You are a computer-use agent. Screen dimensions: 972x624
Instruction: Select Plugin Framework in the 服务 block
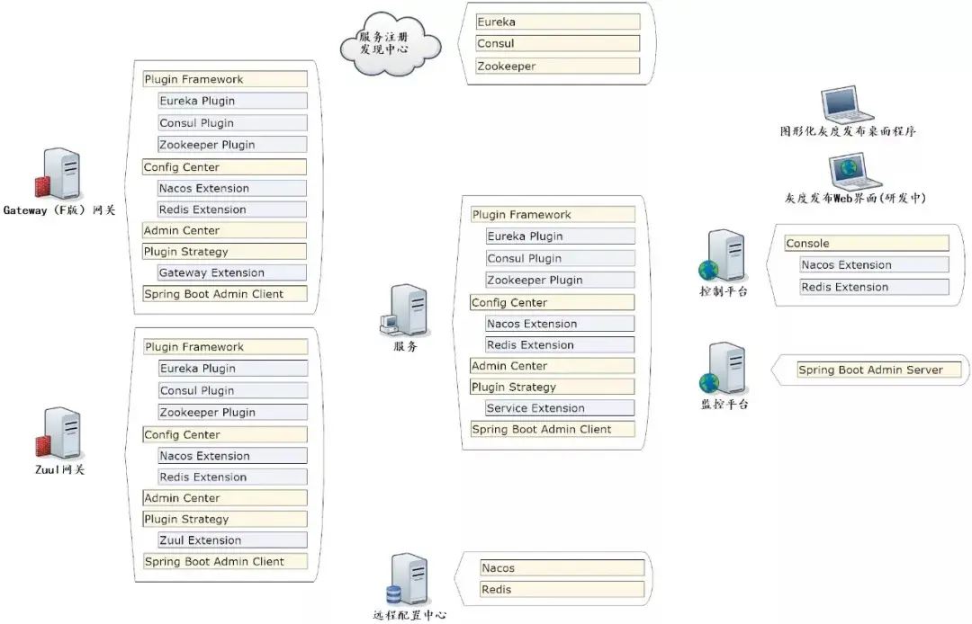tap(553, 214)
